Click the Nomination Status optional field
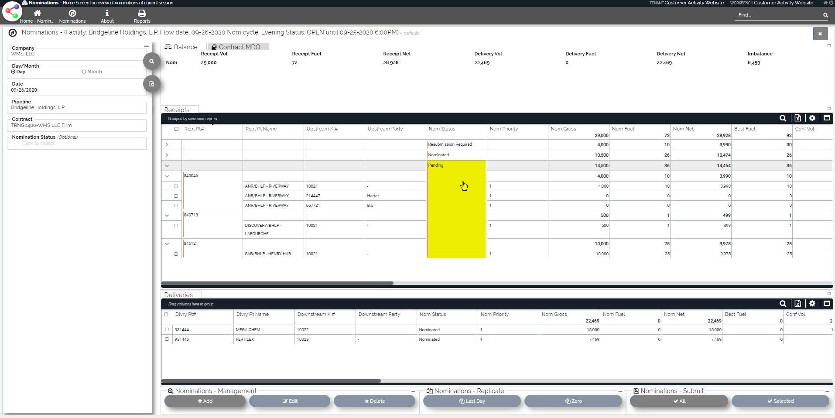The image size is (835, 418). (x=77, y=144)
